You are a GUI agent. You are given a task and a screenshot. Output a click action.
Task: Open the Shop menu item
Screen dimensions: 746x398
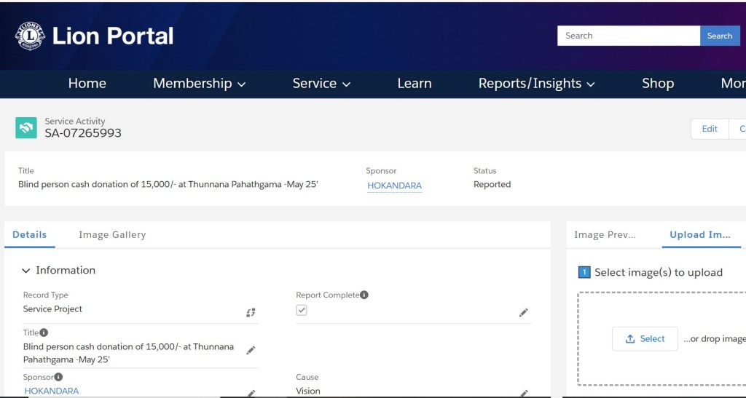(x=658, y=84)
